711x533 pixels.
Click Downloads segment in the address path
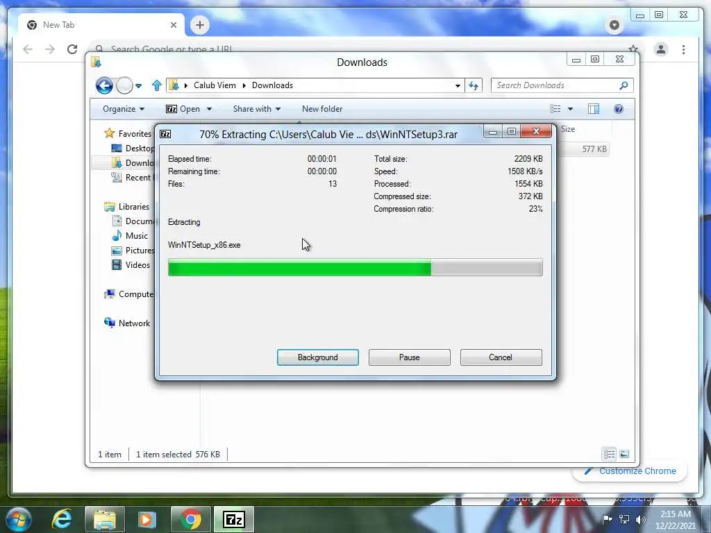272,85
